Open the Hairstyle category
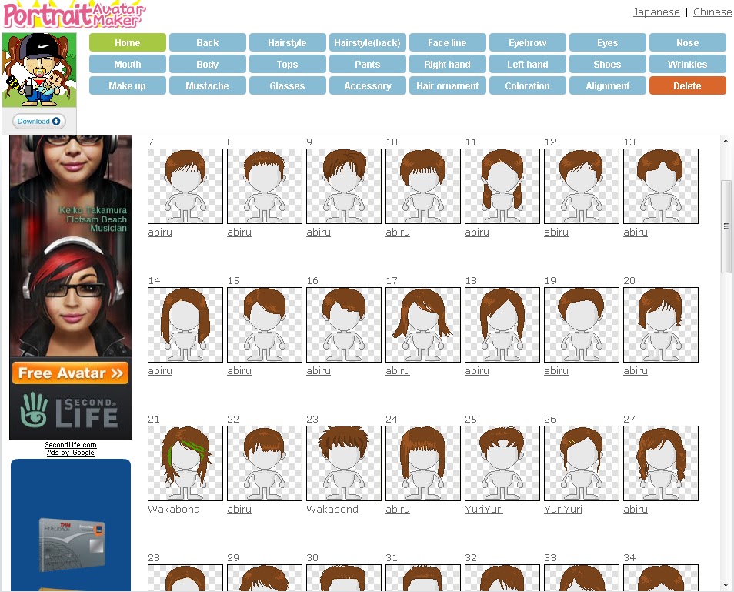Screen dimensions: 734x592 point(287,42)
